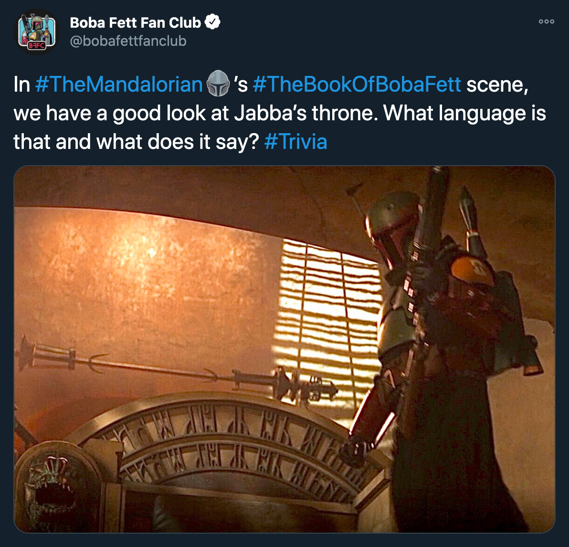This screenshot has width=569, height=547.
Task: Open the #TheMandalorian hashtag
Action: point(119,84)
